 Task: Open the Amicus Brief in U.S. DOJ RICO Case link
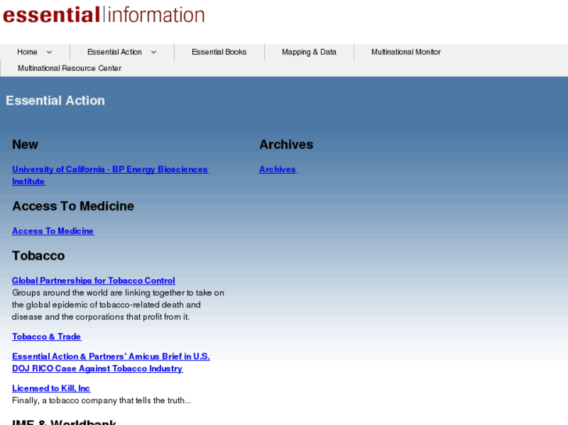[x=111, y=363]
